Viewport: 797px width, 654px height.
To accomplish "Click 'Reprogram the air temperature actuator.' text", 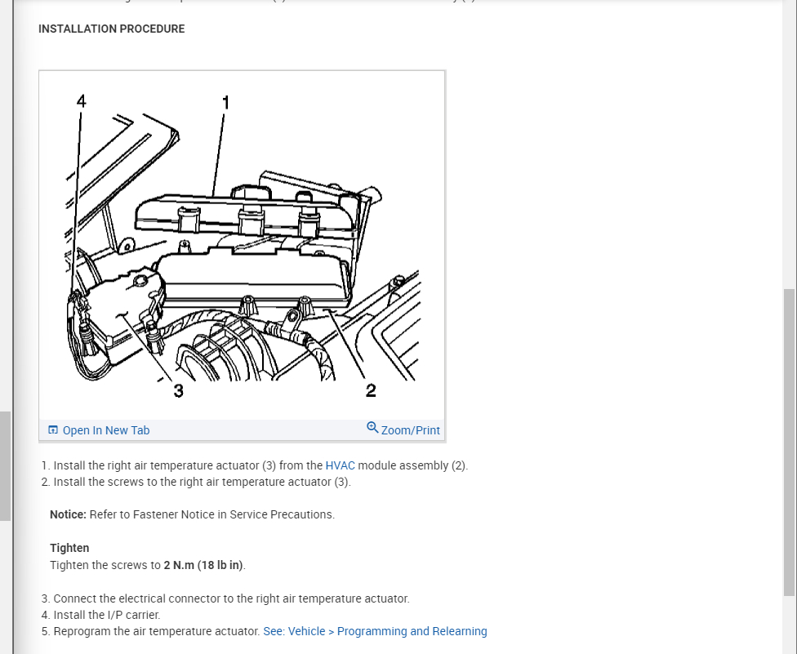I will (x=157, y=631).
